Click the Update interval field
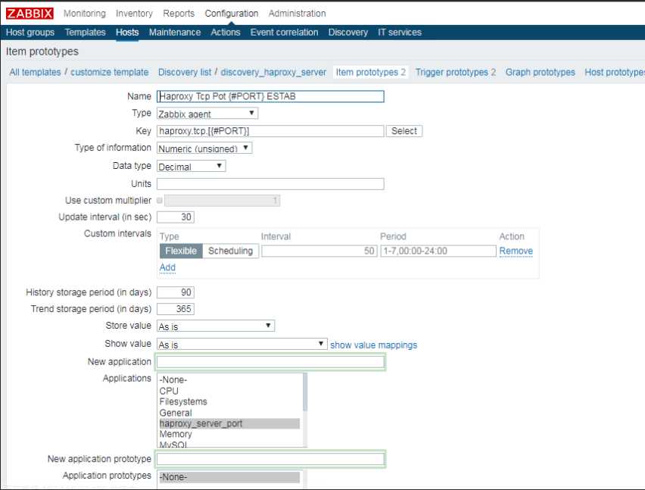 (x=175, y=217)
